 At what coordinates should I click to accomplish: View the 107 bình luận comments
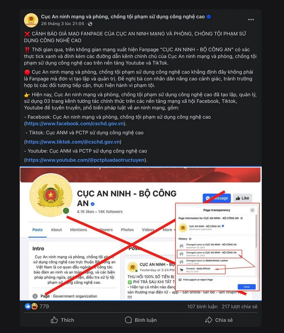tap(202, 306)
